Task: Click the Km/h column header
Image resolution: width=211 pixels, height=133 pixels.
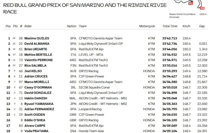Action: 186,26
